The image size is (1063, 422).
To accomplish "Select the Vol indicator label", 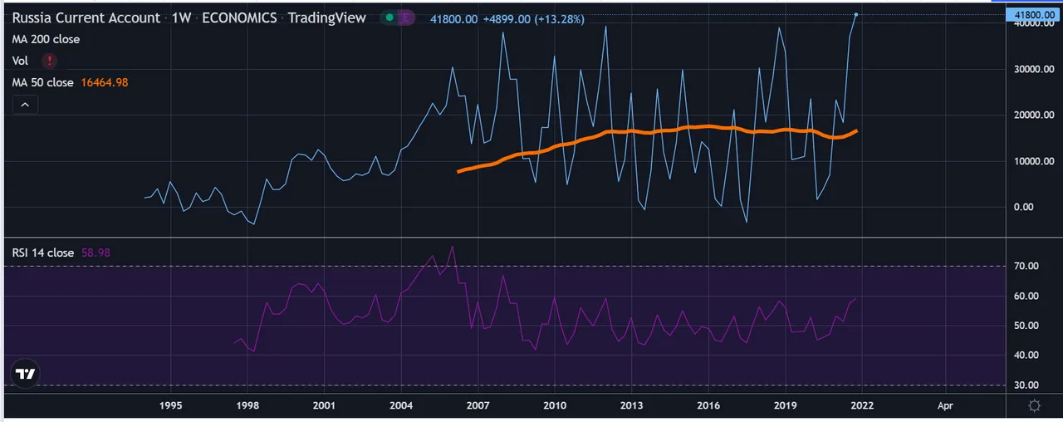I will click(20, 61).
